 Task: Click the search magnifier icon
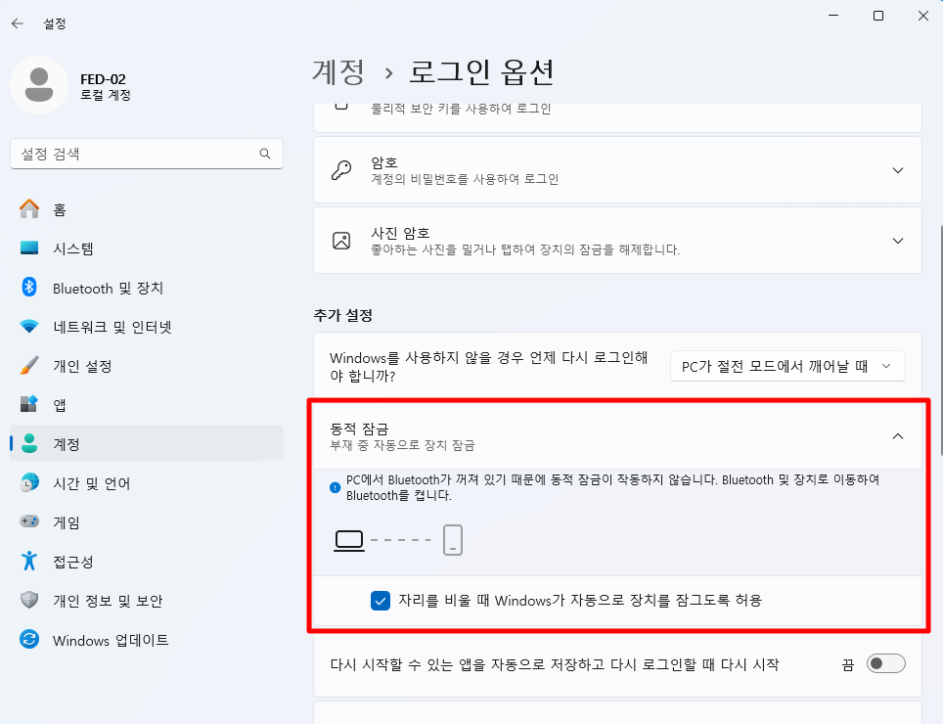[x=265, y=154]
